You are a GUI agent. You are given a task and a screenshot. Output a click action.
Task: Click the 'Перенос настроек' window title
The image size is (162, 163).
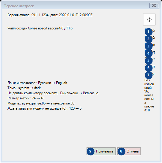coord(19,6)
